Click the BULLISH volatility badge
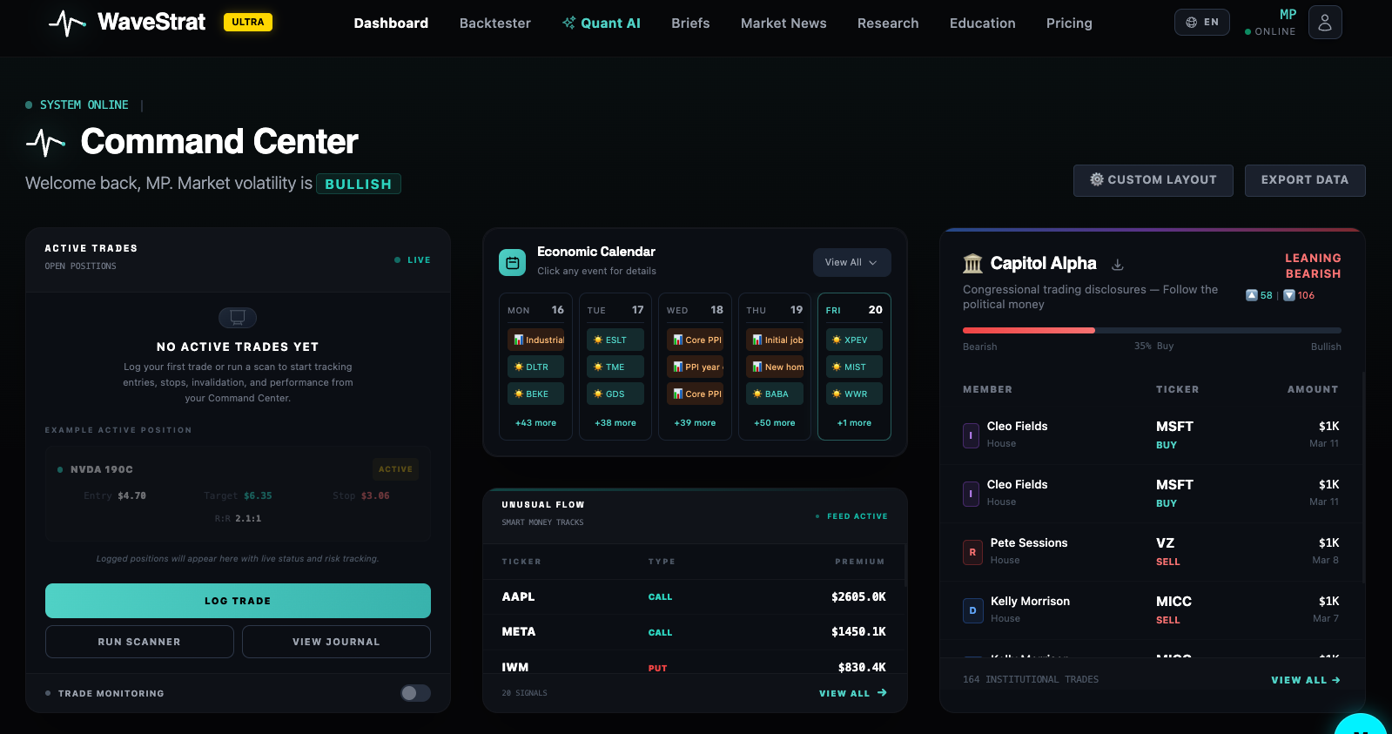 [359, 184]
